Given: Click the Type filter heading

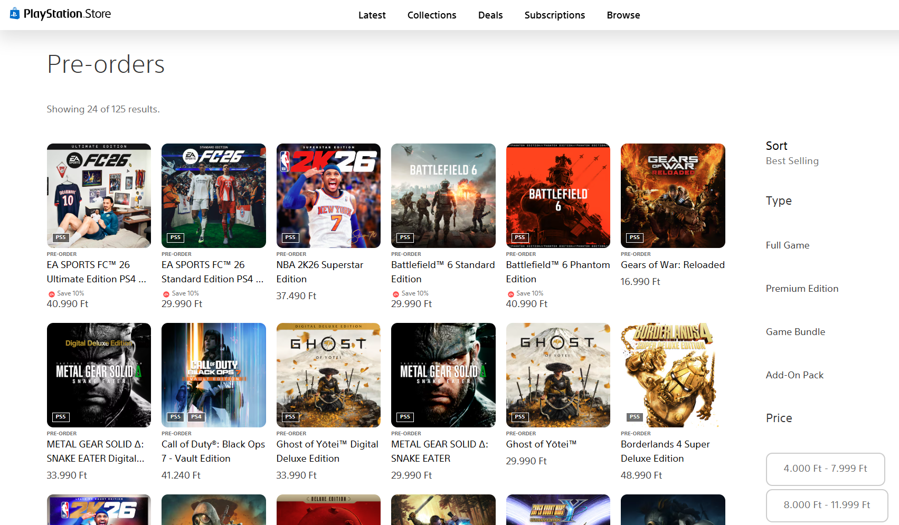Looking at the screenshot, I should 779,201.
